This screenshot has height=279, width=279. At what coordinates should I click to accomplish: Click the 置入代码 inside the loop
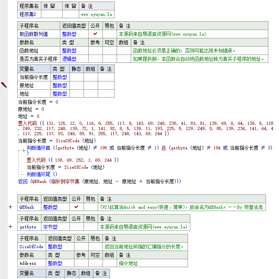[36, 160]
